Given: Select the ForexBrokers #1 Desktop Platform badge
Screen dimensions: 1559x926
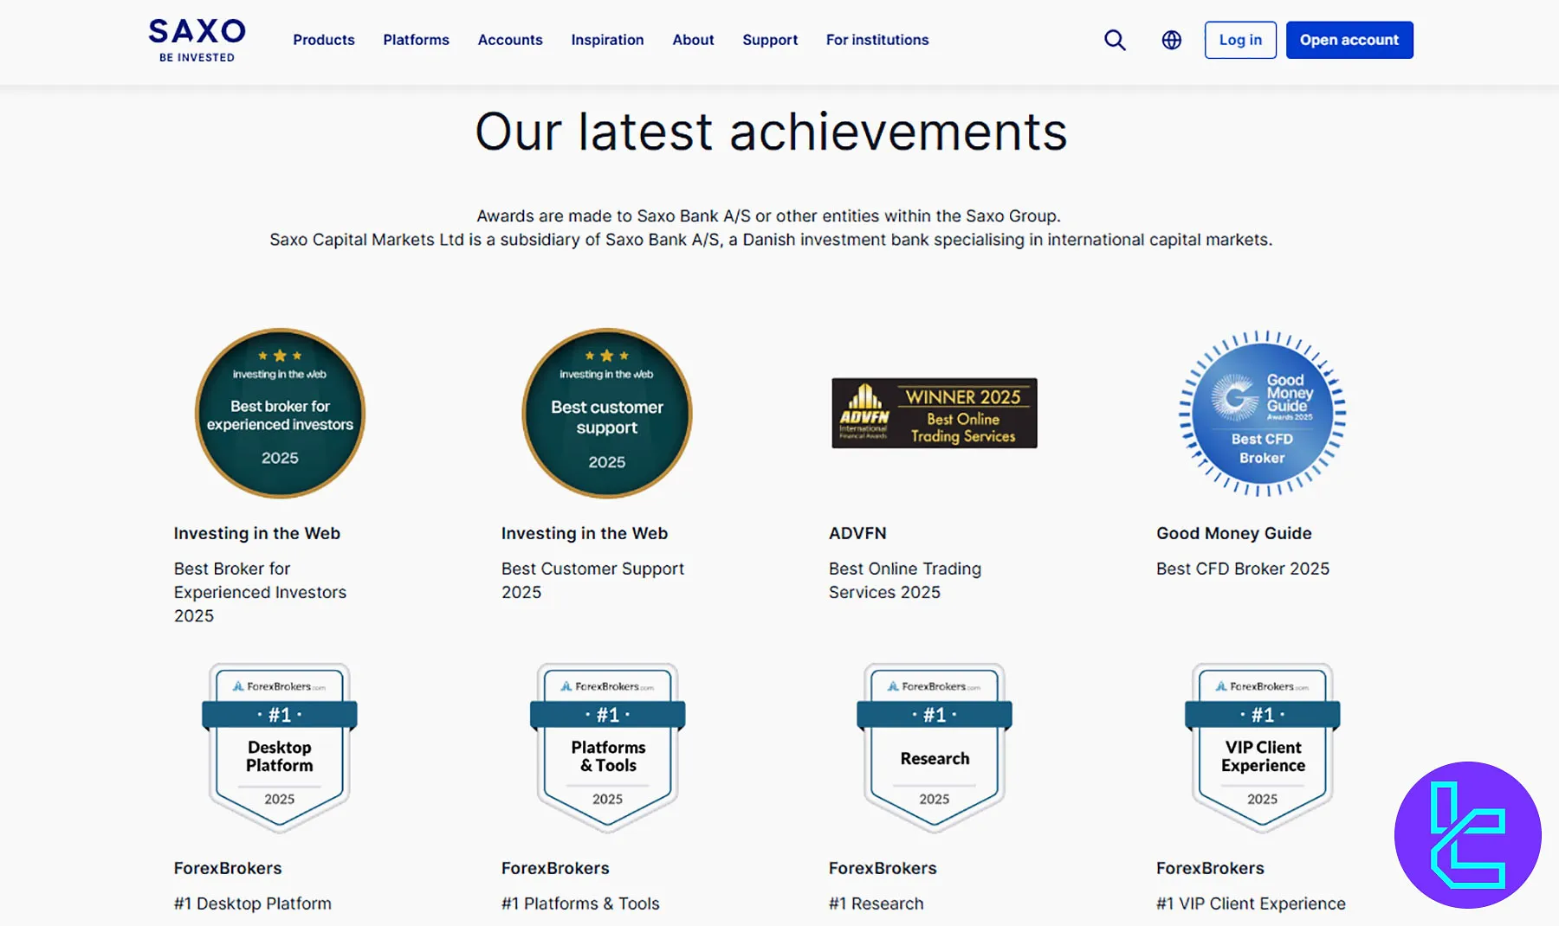Looking at the screenshot, I should [x=280, y=748].
